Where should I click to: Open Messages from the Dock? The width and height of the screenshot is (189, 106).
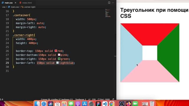(x=71, y=104)
